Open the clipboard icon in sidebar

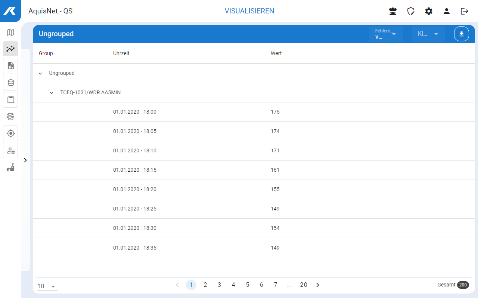coord(10,99)
